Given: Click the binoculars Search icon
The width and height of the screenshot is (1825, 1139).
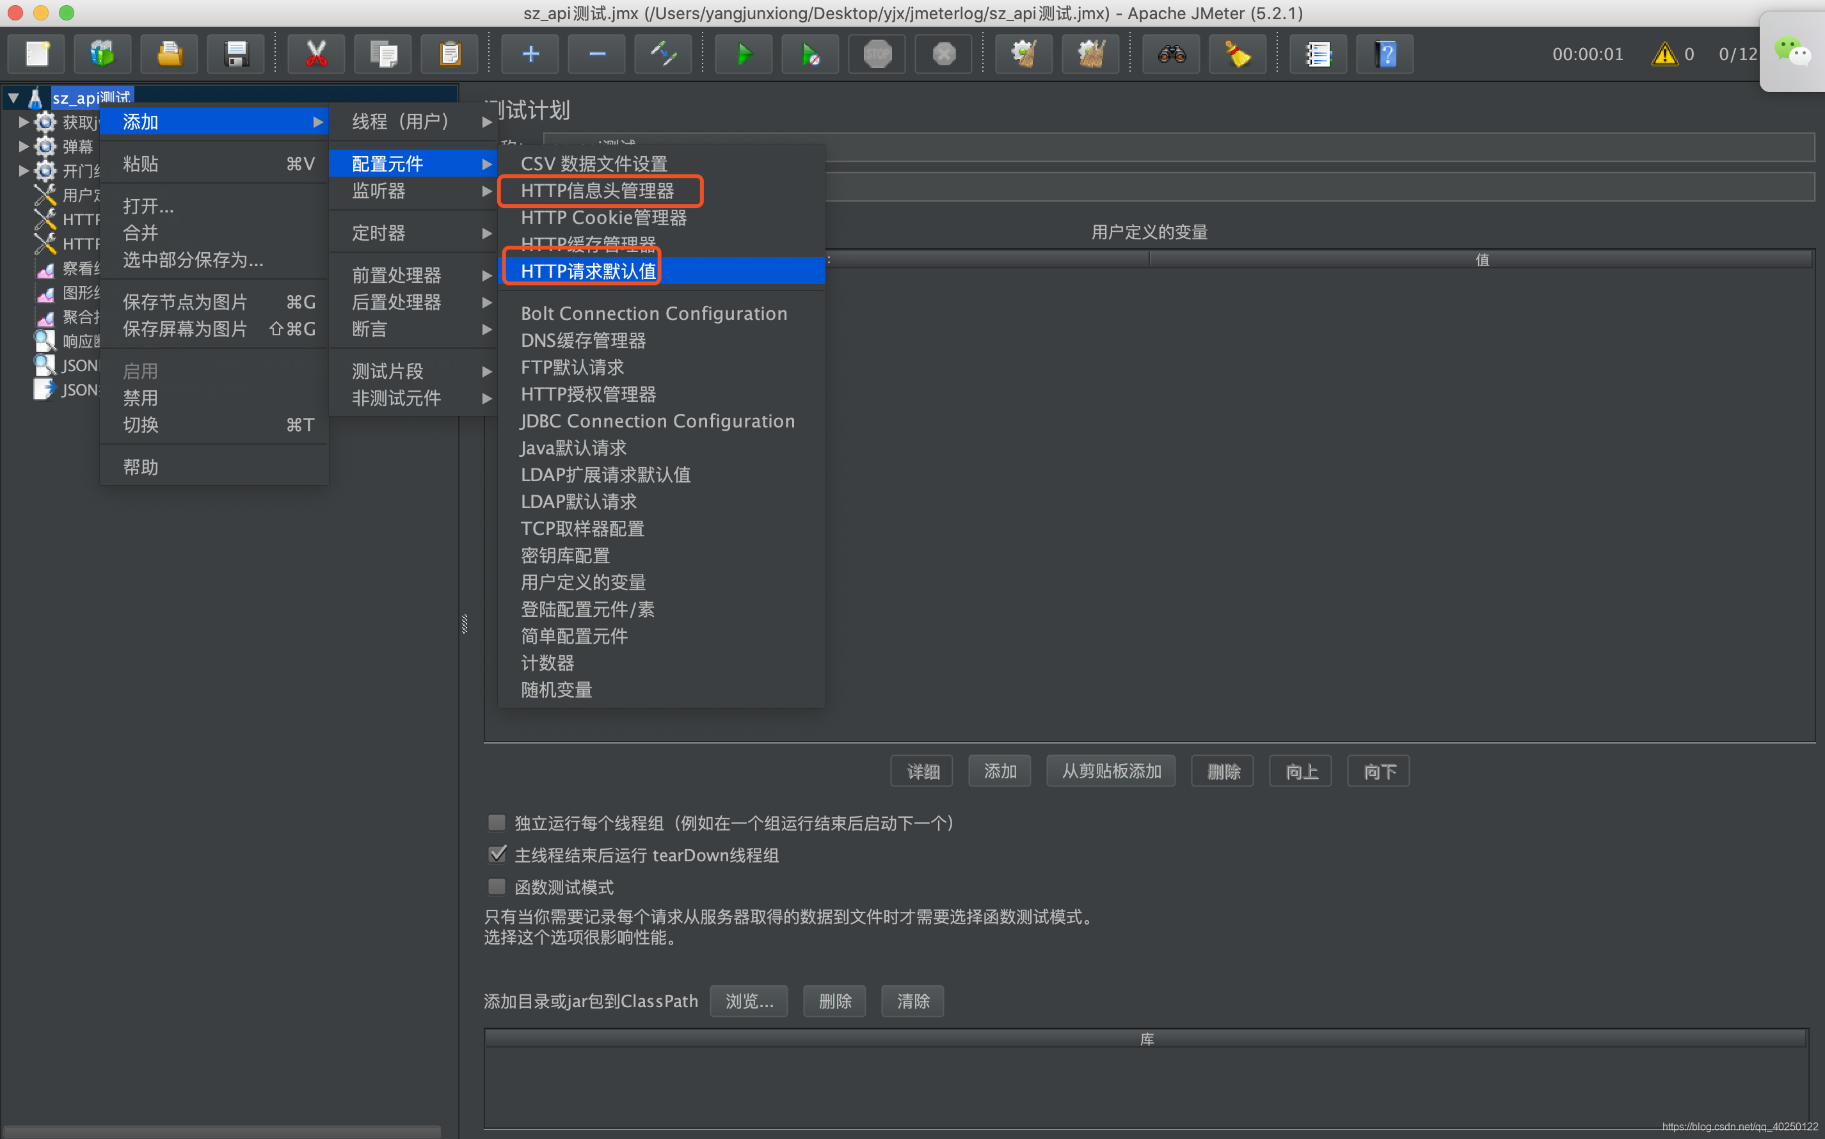Looking at the screenshot, I should pos(1171,54).
